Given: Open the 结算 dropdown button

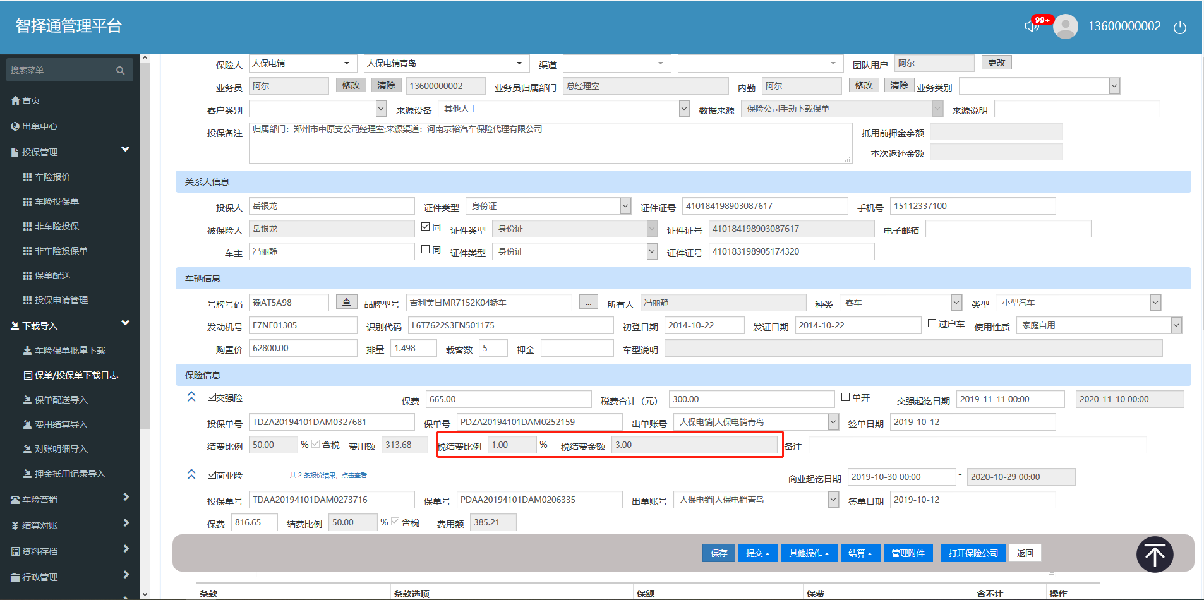Looking at the screenshot, I should [x=859, y=553].
